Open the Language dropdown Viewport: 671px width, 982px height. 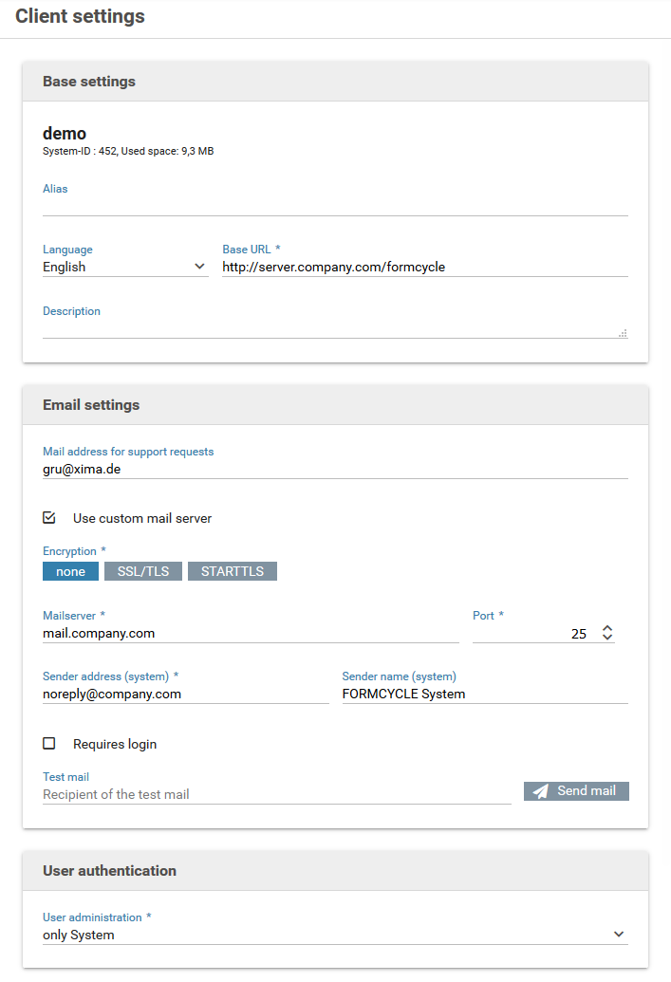[124, 267]
